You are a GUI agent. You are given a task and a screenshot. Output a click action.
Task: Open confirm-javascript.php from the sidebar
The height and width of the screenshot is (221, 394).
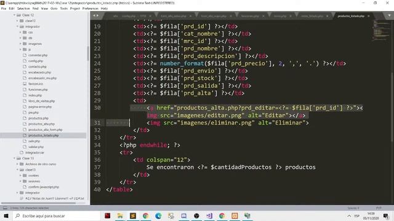(44, 187)
